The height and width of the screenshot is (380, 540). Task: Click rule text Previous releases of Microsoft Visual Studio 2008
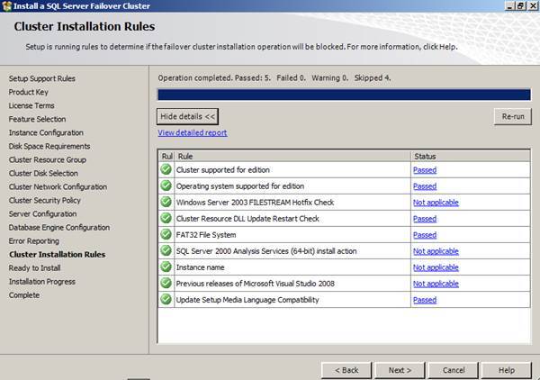point(256,284)
